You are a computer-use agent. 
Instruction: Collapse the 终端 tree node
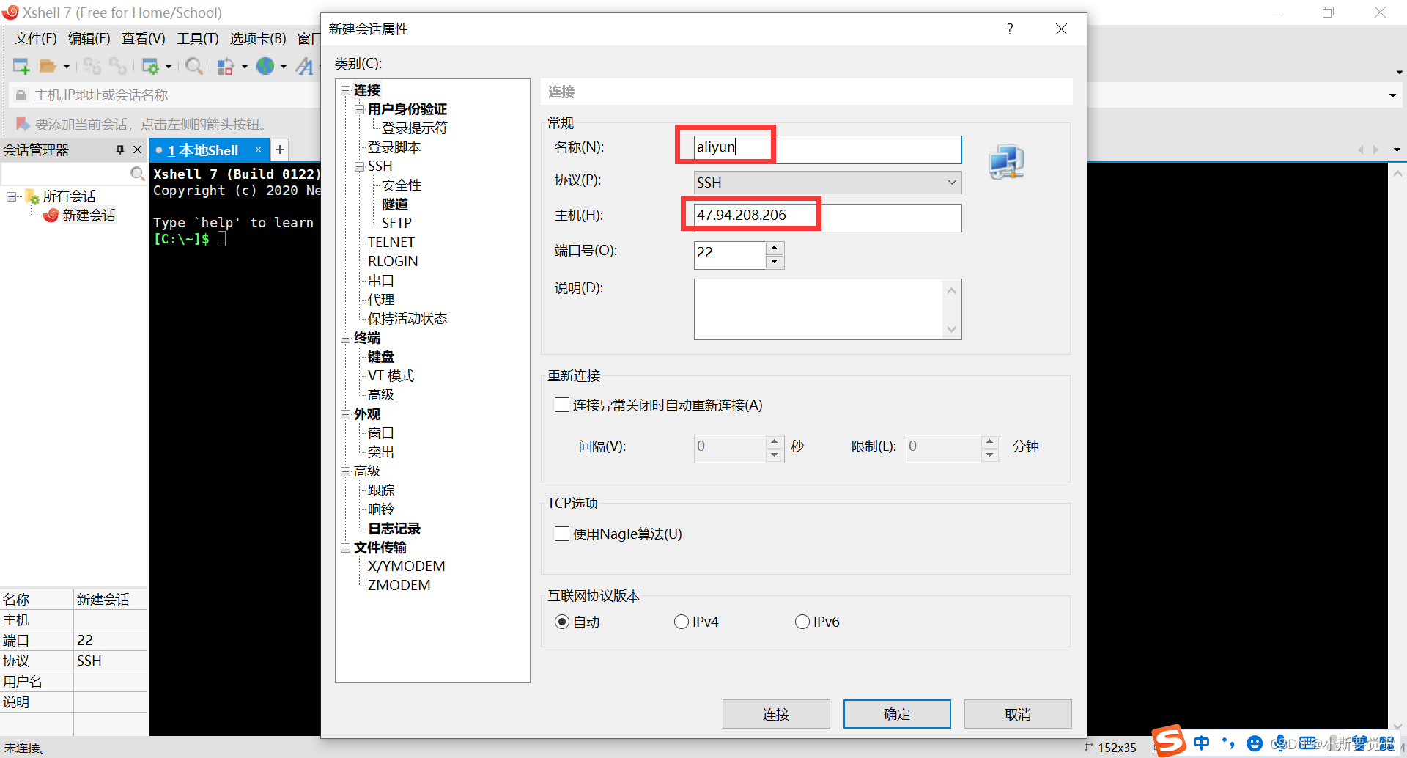pos(345,338)
